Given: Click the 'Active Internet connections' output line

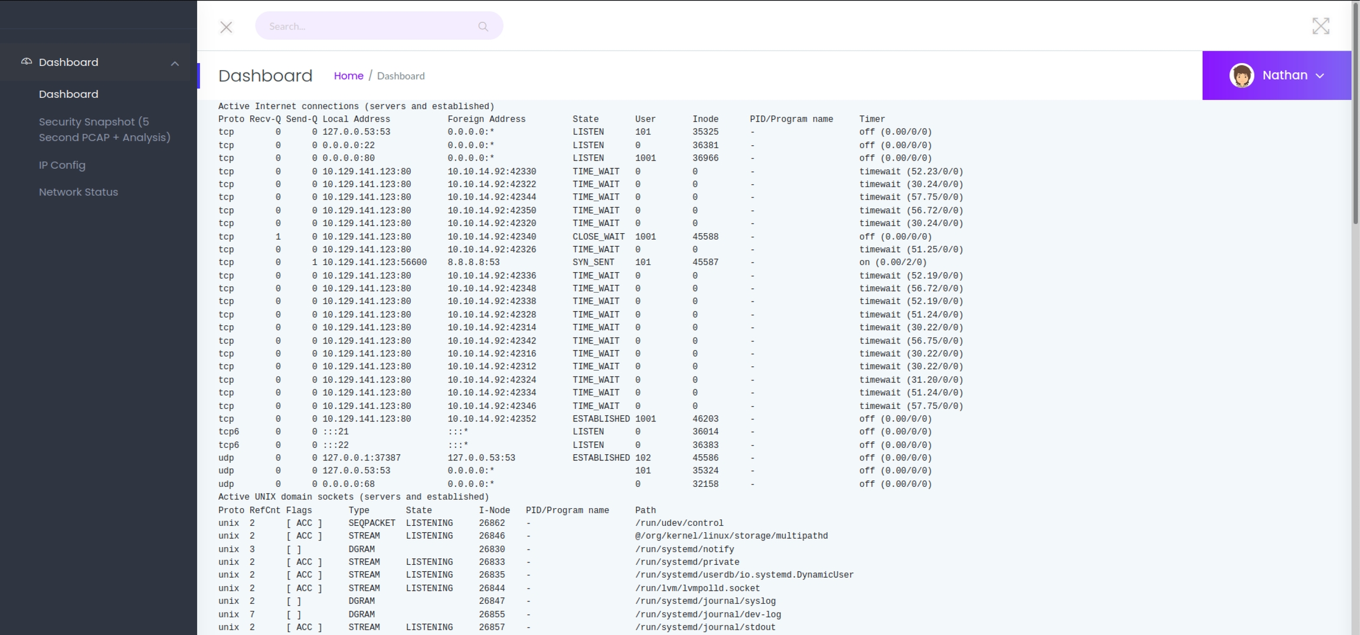Looking at the screenshot, I should click(356, 106).
